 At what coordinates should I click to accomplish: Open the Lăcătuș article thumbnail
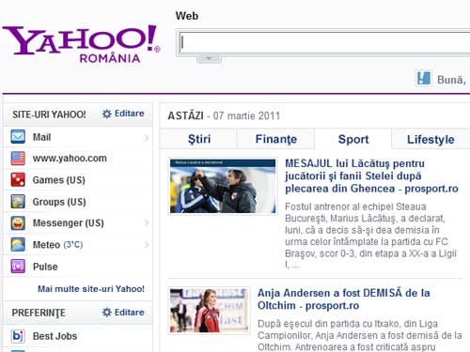[x=223, y=186]
